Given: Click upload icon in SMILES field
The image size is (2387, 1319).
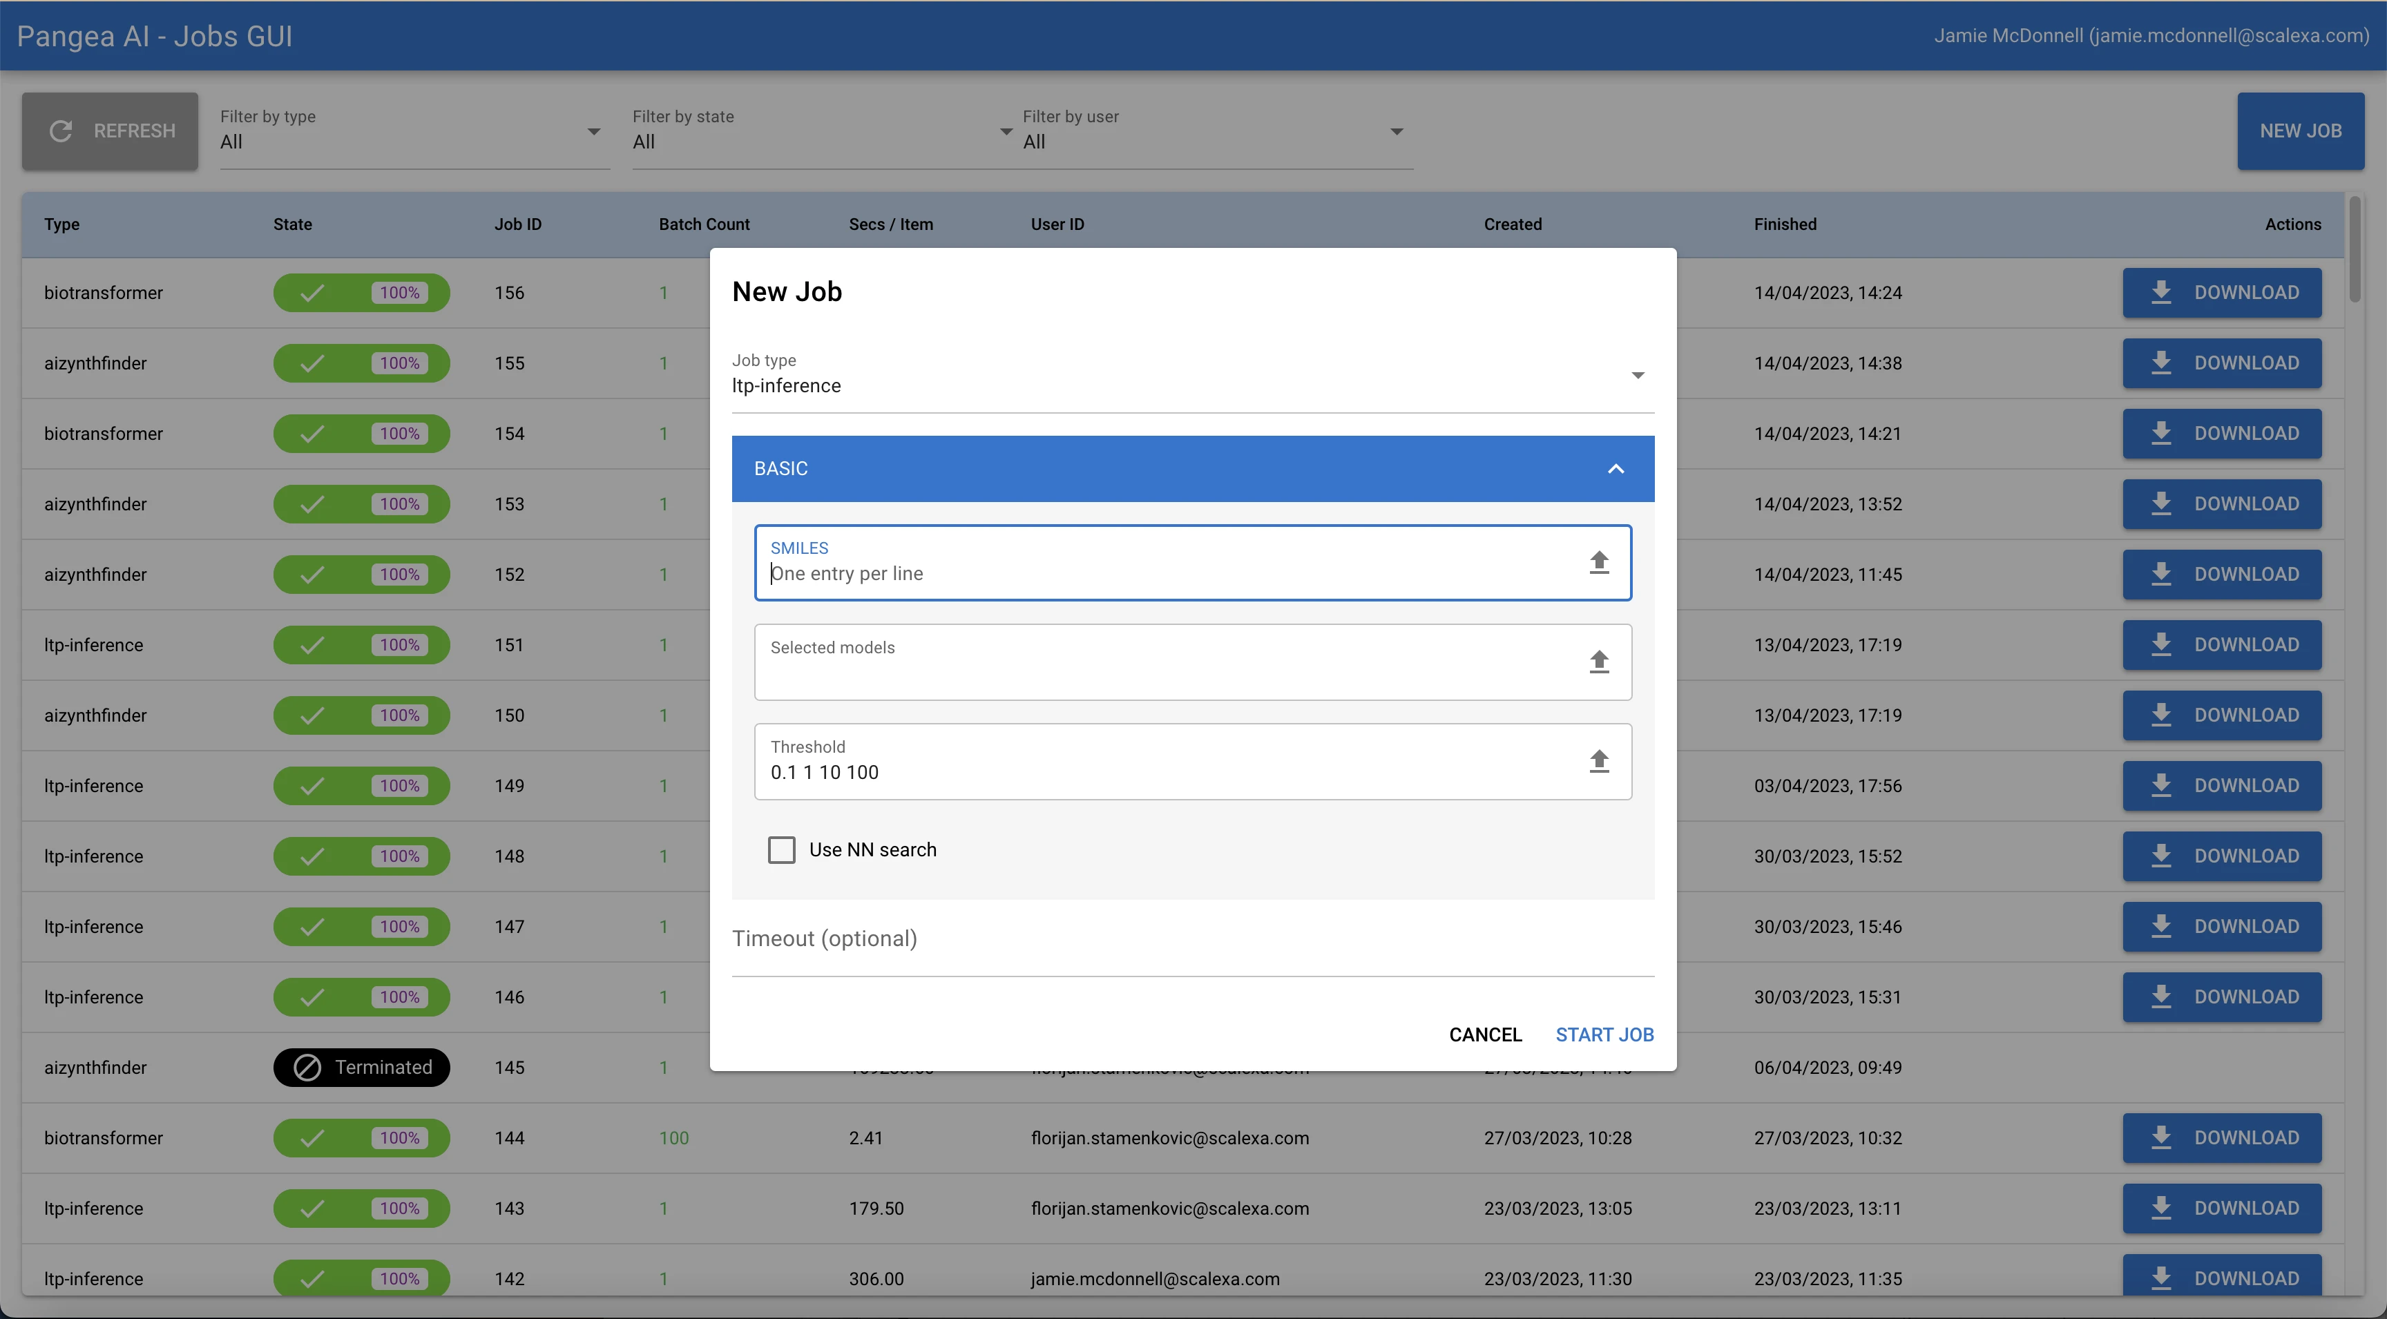Looking at the screenshot, I should click(1598, 562).
